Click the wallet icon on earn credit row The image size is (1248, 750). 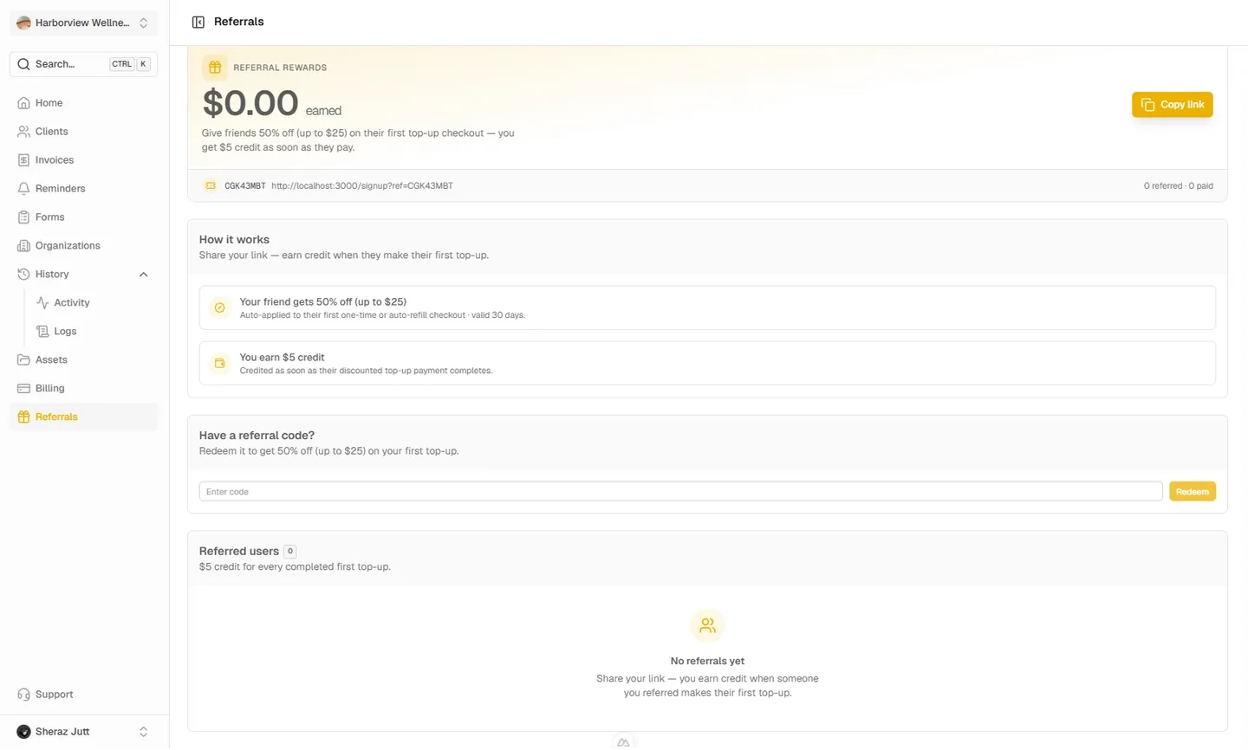(x=219, y=363)
